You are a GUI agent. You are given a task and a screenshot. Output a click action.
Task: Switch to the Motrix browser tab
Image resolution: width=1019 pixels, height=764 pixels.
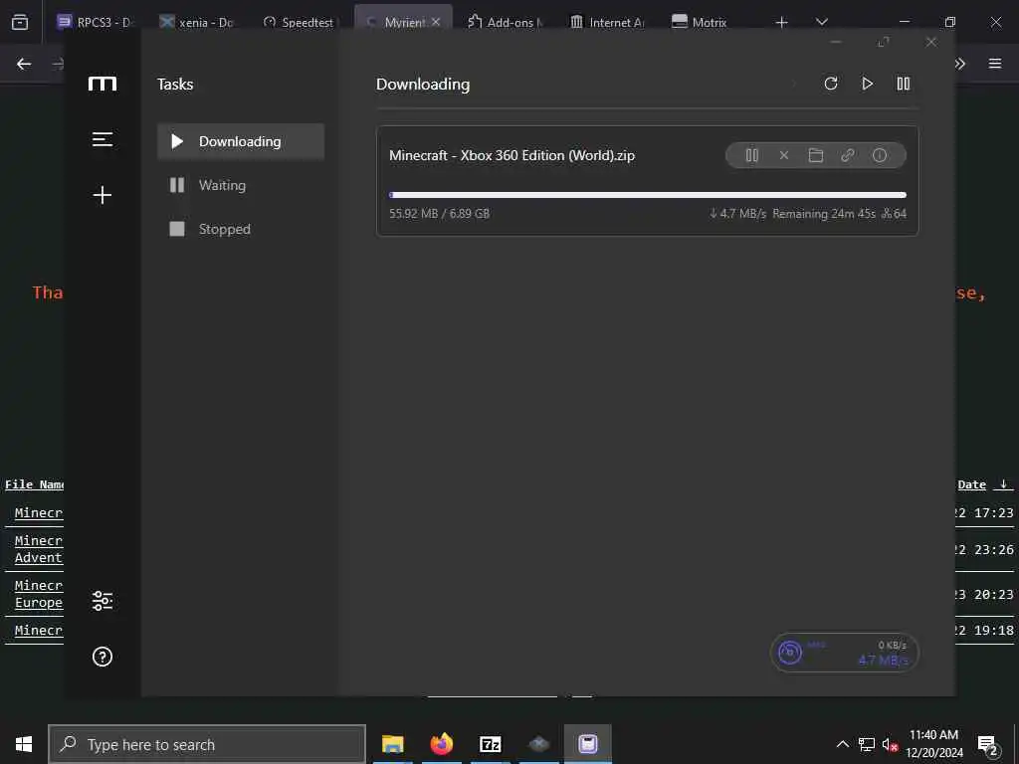click(700, 22)
